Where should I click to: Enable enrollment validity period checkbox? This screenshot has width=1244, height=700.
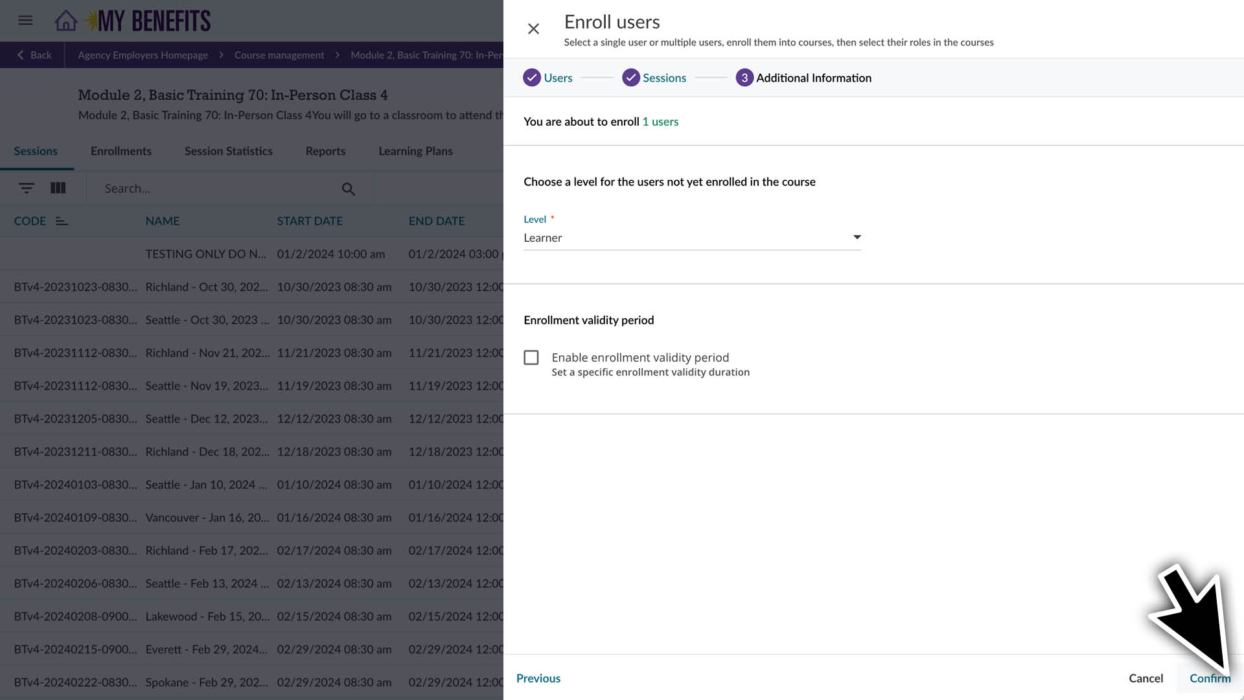pos(531,358)
